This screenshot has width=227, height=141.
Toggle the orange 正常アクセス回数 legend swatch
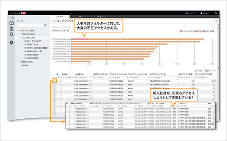200,31
